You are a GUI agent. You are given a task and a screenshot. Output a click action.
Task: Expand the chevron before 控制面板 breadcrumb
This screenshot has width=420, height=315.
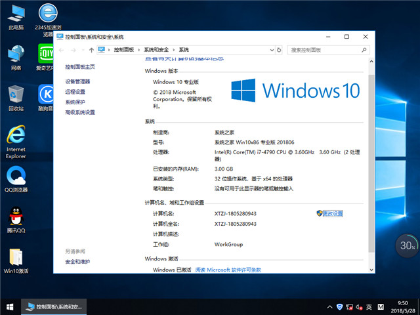click(x=109, y=50)
